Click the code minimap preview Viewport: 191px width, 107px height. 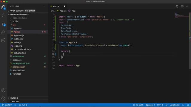(x=181, y=15)
